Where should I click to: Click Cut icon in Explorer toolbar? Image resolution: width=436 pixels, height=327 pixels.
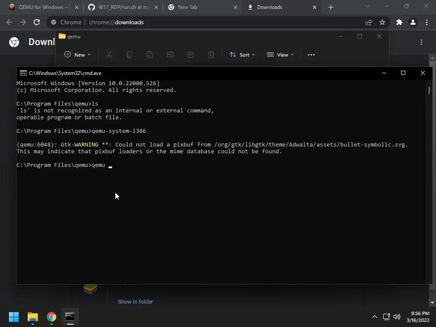pyautogui.click(x=109, y=54)
